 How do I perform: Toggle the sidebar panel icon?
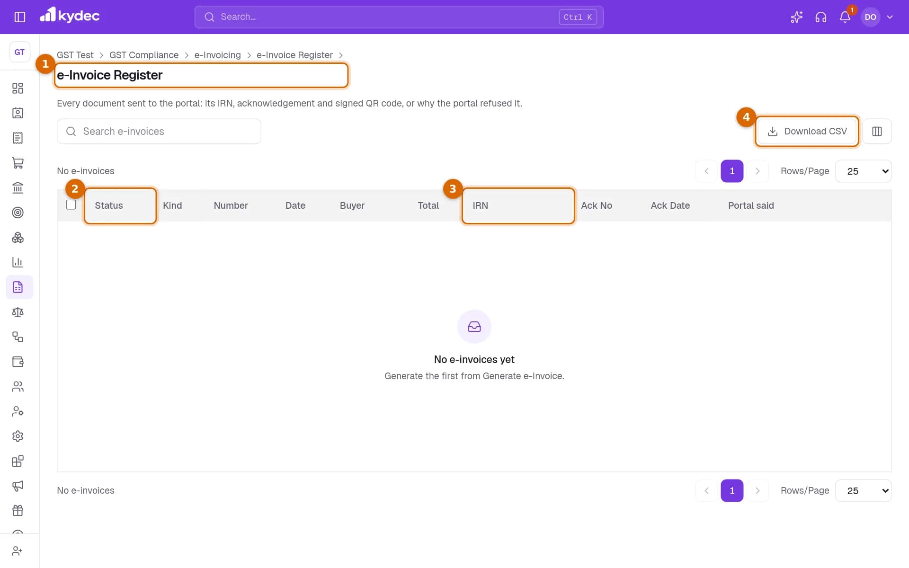click(19, 17)
